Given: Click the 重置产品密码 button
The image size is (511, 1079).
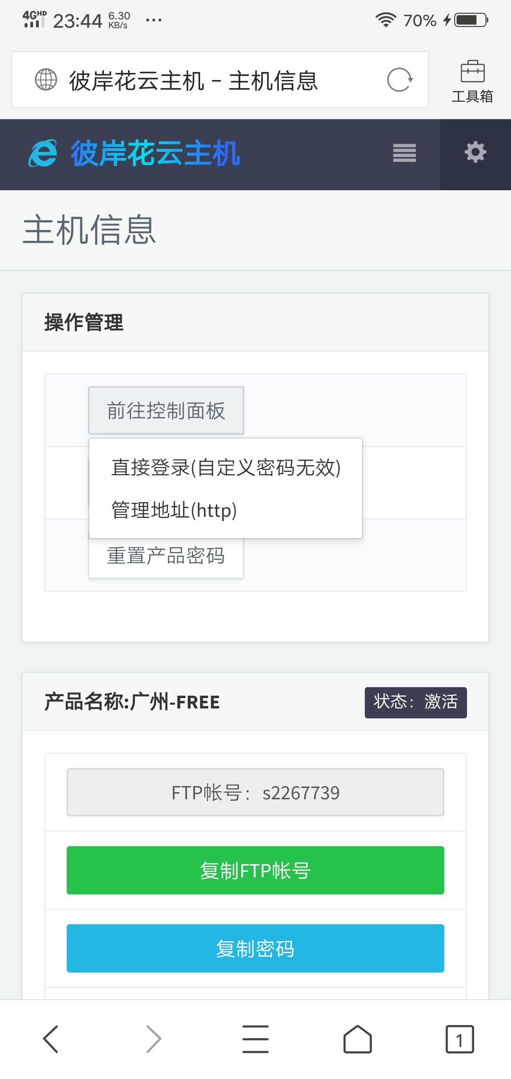Looking at the screenshot, I should (166, 557).
